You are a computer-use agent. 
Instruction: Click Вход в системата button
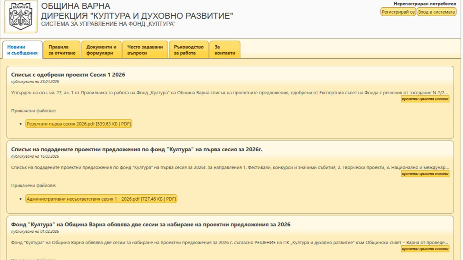436,12
